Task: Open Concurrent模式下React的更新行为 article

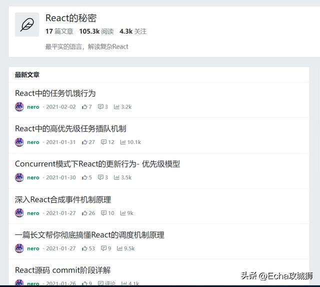Action: [x=97, y=164]
